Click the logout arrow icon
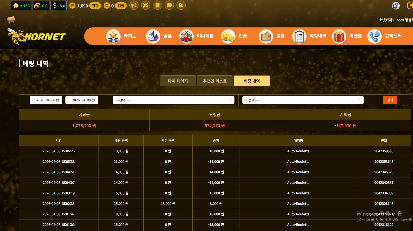The width and height of the screenshot is (413, 231). pyautogui.click(x=410, y=5)
